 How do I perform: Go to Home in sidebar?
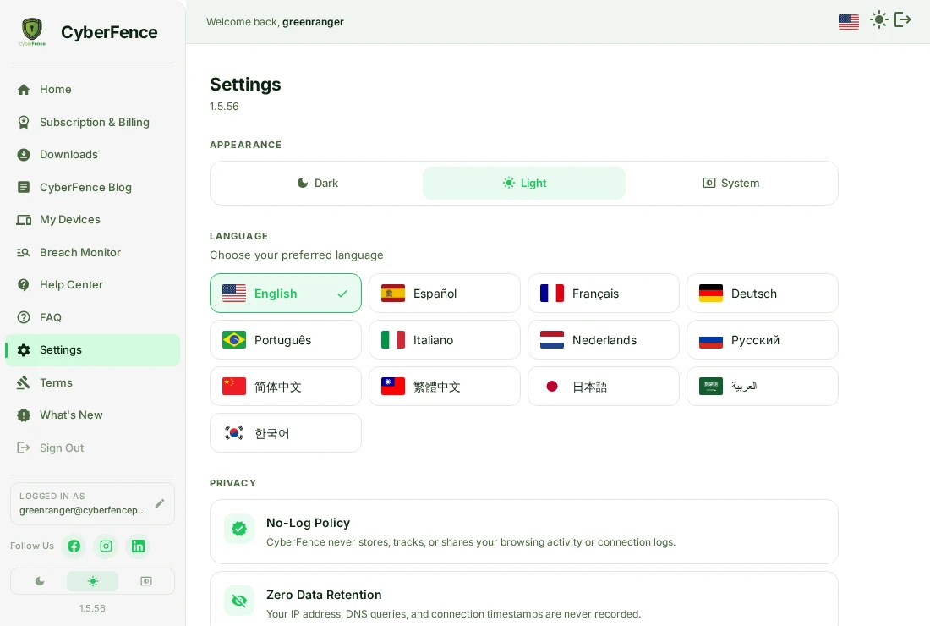pos(92,89)
